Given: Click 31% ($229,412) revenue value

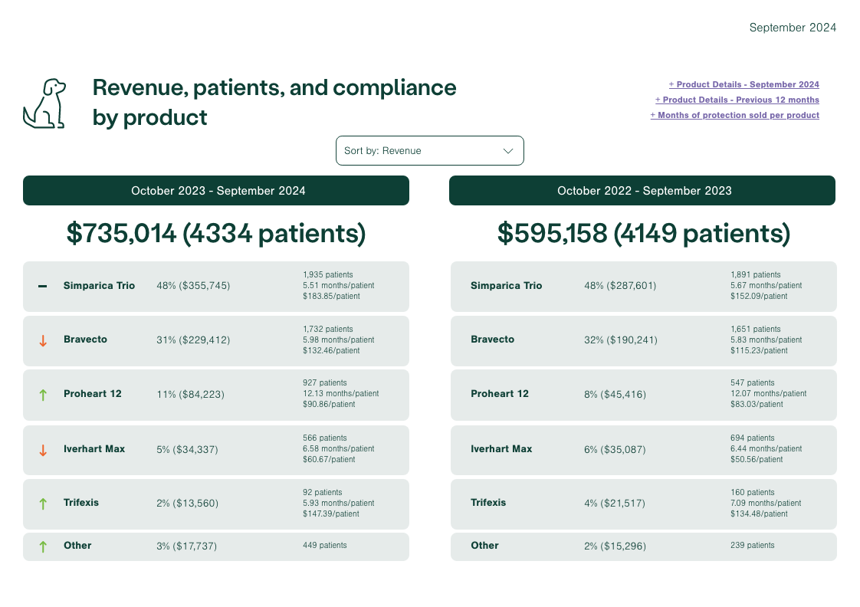Looking at the screenshot, I should [x=193, y=340].
